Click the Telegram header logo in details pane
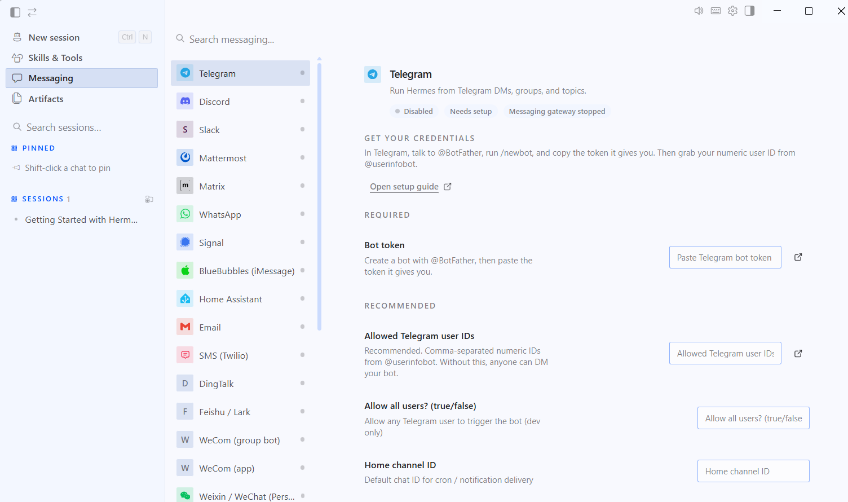This screenshot has width=848, height=502. pos(373,74)
